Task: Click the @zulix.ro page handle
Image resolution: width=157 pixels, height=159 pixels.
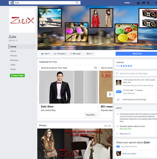Action: [x=13, y=40]
